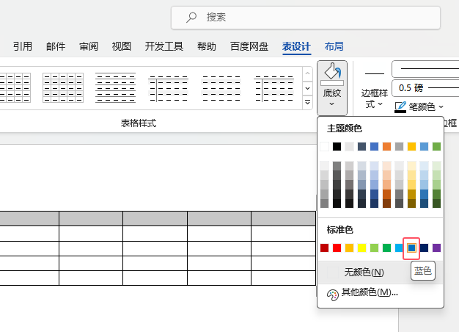Apply the horizontal-lines-only table style thumbnail
This screenshot has height=332, width=459.
coord(116,87)
